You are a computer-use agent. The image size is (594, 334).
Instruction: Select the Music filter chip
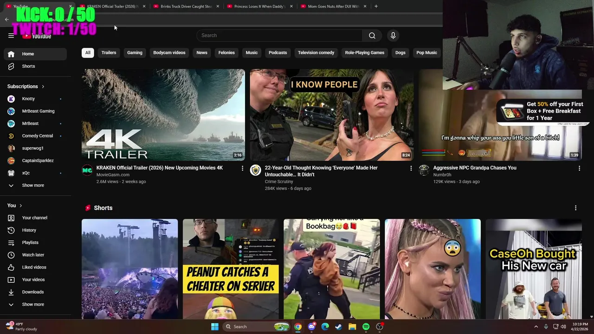click(x=252, y=53)
